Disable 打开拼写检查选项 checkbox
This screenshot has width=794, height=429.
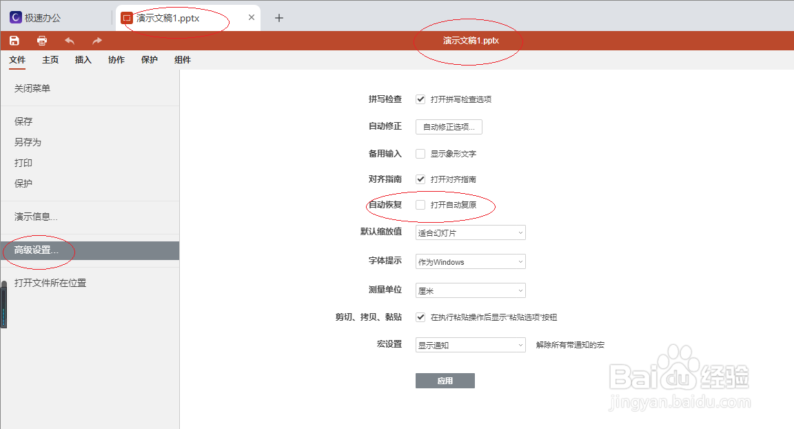click(420, 99)
